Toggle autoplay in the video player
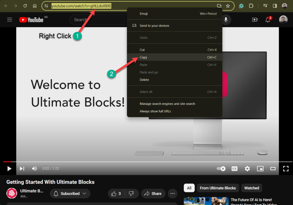 pos(221,169)
